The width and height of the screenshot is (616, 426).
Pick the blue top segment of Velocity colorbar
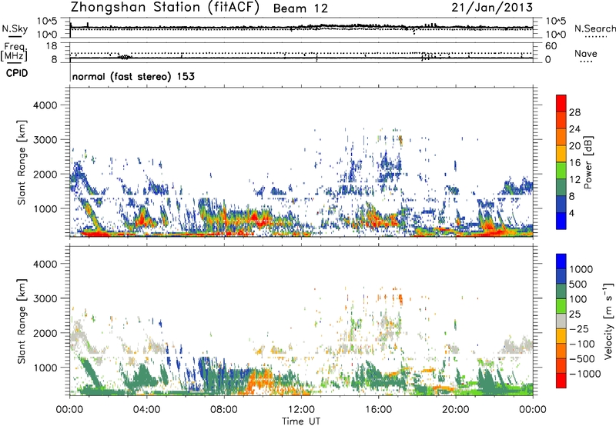(561, 261)
